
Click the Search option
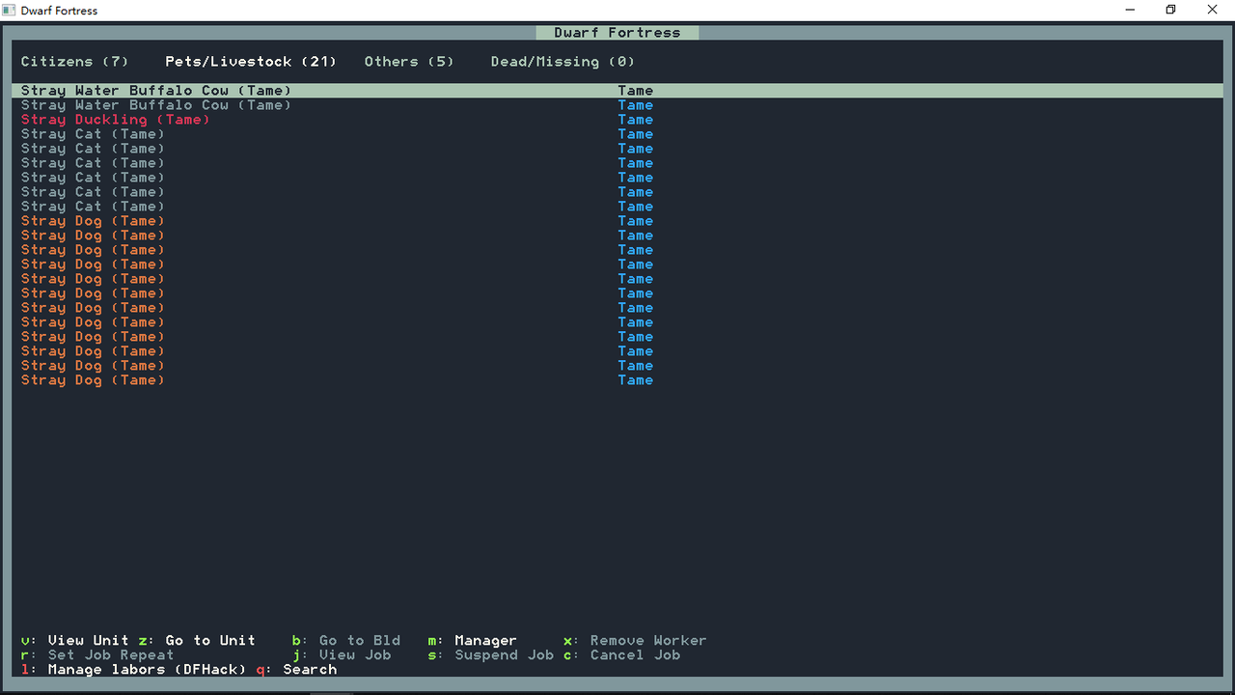(x=296, y=669)
